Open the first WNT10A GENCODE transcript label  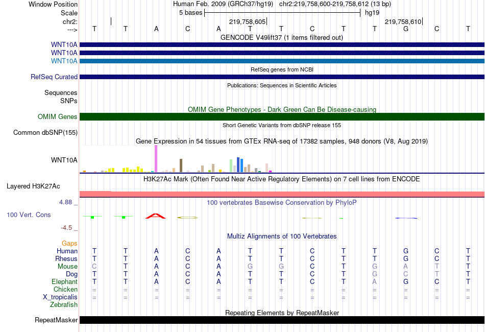(x=64, y=45)
